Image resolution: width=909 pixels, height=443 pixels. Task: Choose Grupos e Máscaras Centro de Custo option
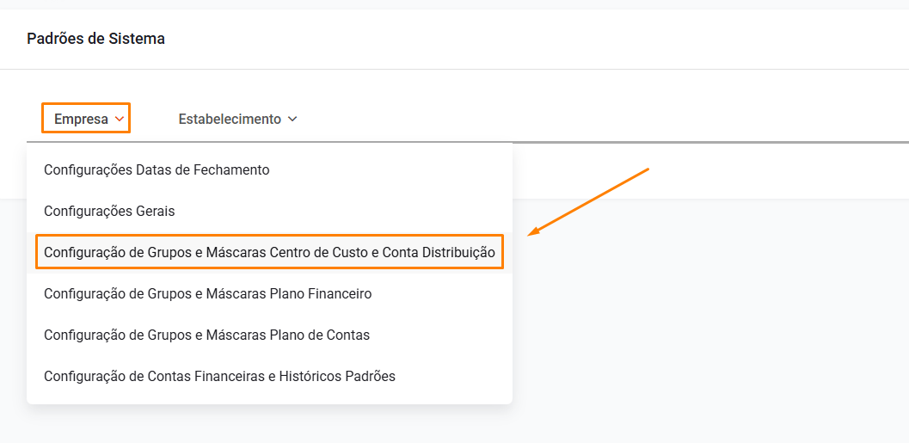pyautogui.click(x=269, y=252)
